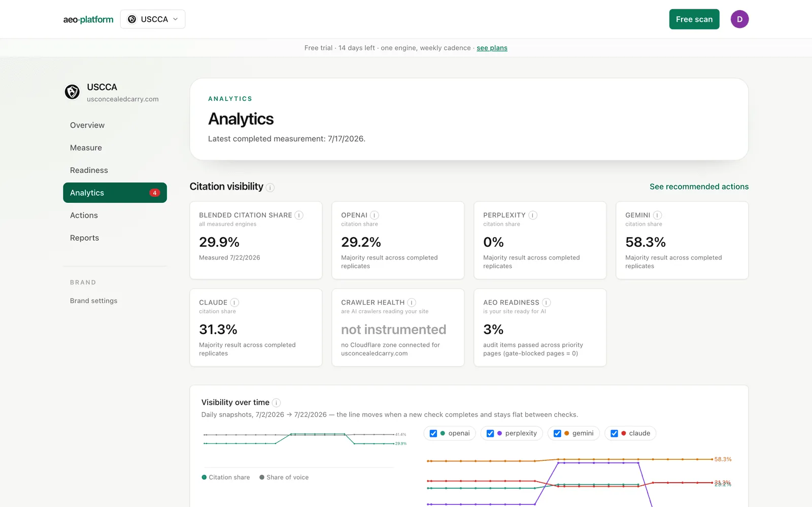The image size is (812, 507).
Task: Show info icon next to CLAUDE
Action: point(234,303)
